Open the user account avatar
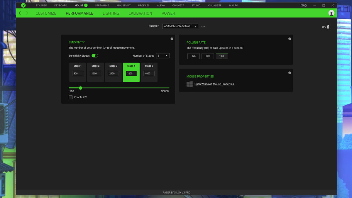Viewport: 352px width, 198px height. (x=331, y=13)
